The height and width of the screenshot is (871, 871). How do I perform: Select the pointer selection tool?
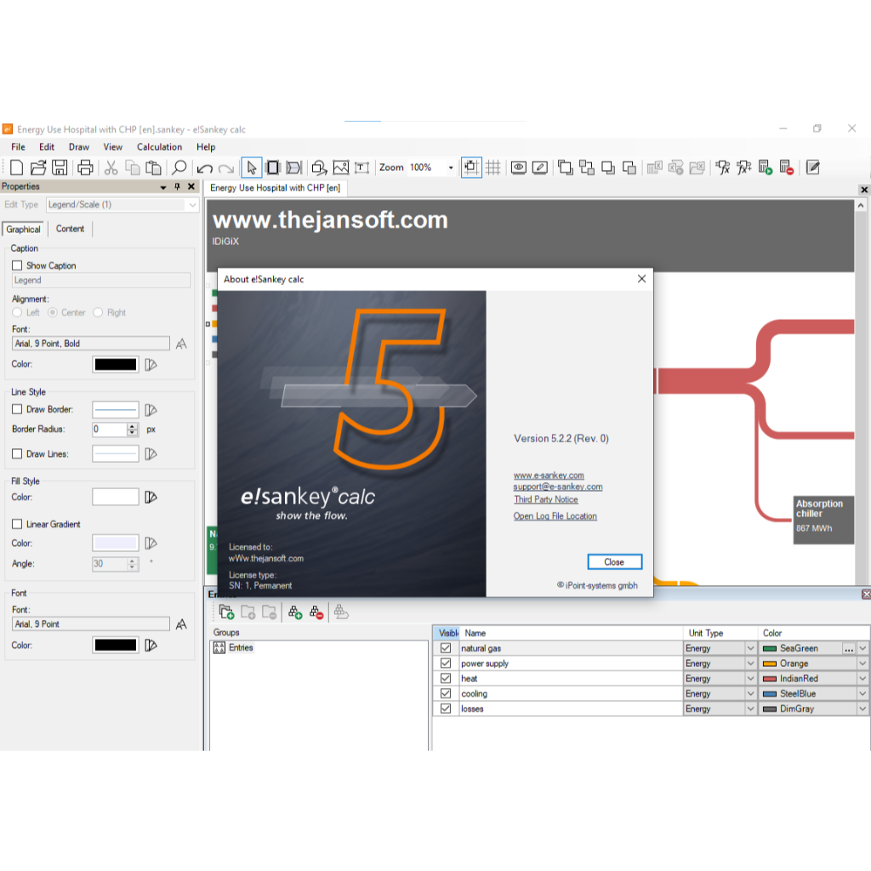pos(252,168)
